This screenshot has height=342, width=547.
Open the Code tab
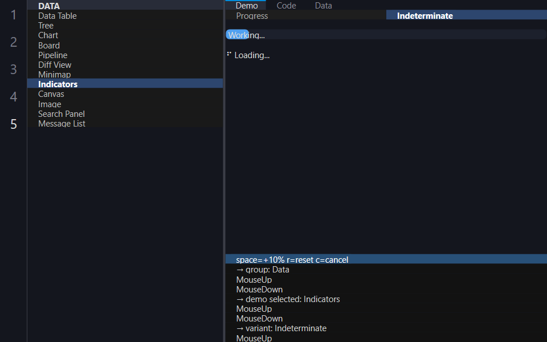[286, 5]
